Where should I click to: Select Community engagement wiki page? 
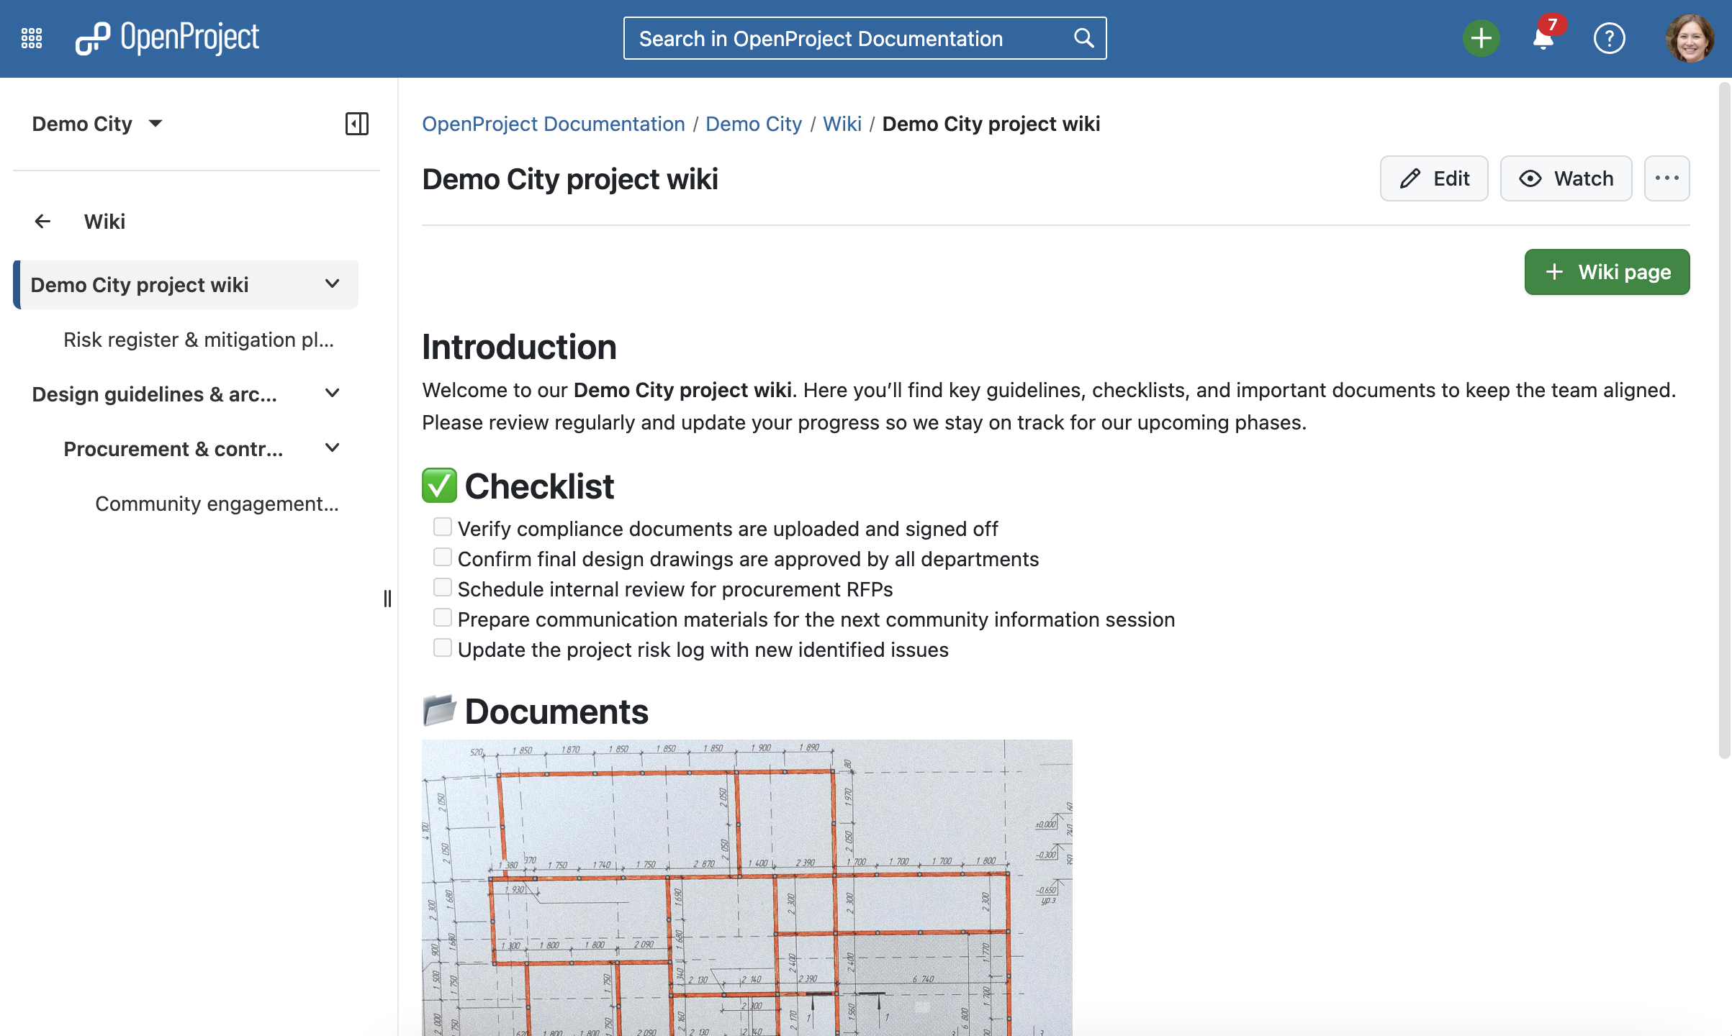coord(217,504)
